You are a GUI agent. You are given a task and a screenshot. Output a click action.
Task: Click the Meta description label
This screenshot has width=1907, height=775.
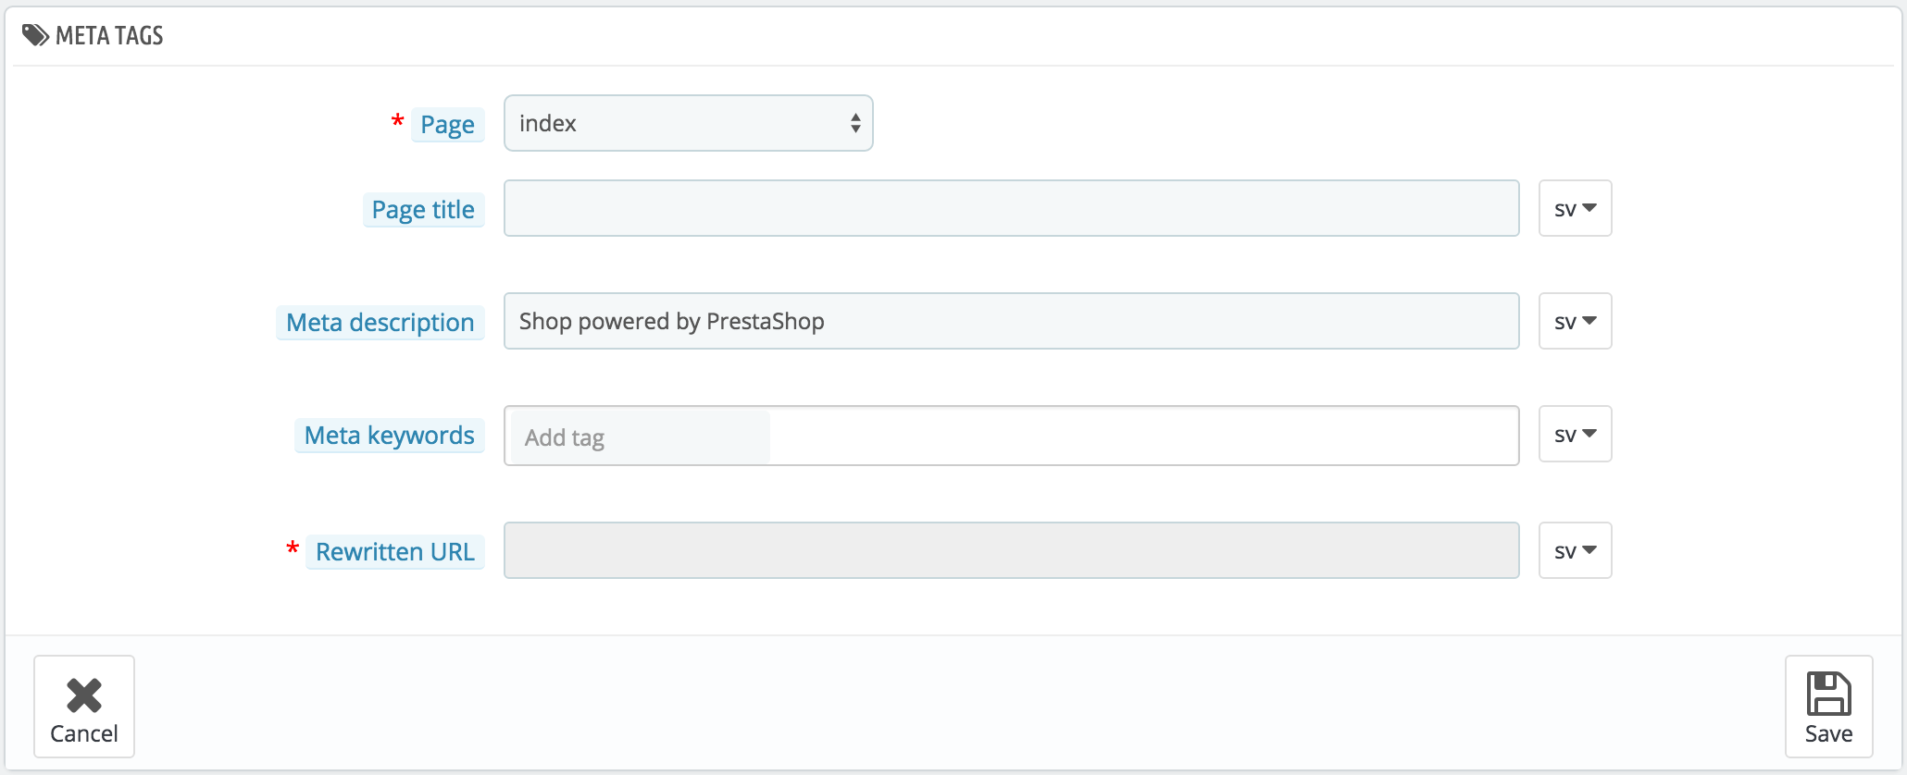tap(380, 323)
